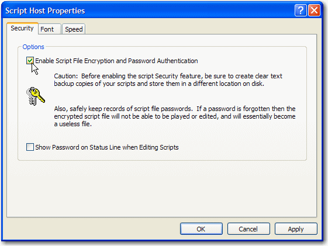Viewport: 328px width, 246px height.
Task: Close the Script Host Properties dialog
Action: point(314,11)
